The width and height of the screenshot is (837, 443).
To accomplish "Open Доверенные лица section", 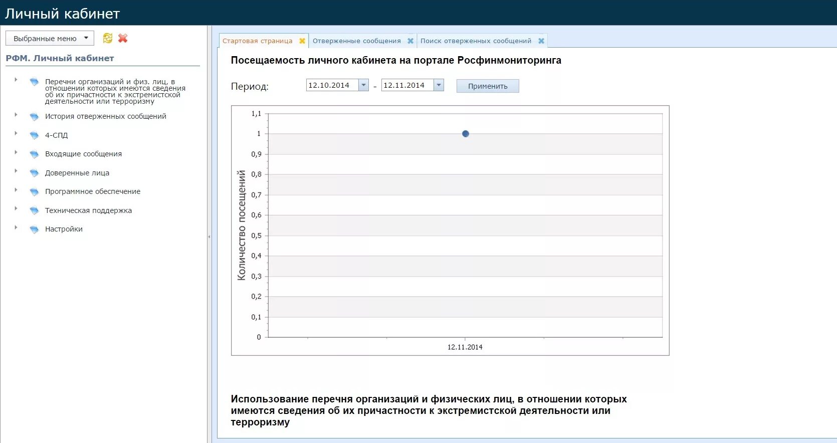I will tap(77, 173).
